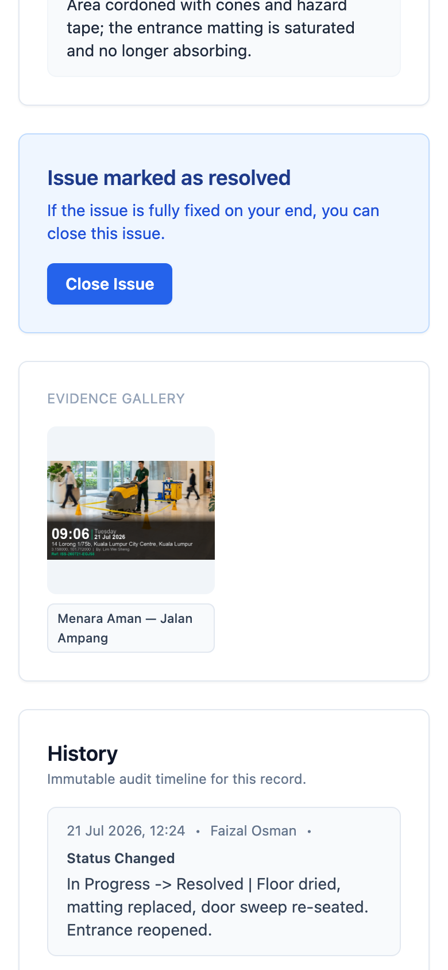Viewport: 448px width, 970px height.
Task: Click the Issue marked as resolved heading
Action: click(169, 178)
